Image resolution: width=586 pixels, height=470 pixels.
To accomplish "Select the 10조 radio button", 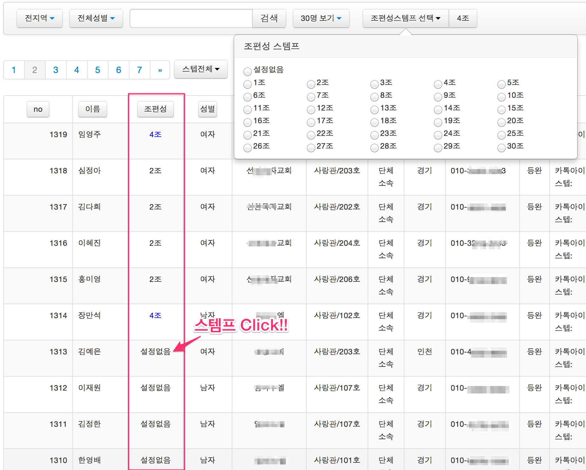I will (502, 97).
